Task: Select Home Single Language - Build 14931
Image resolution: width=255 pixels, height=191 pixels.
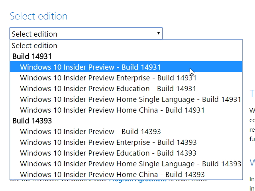Action: 130,99
